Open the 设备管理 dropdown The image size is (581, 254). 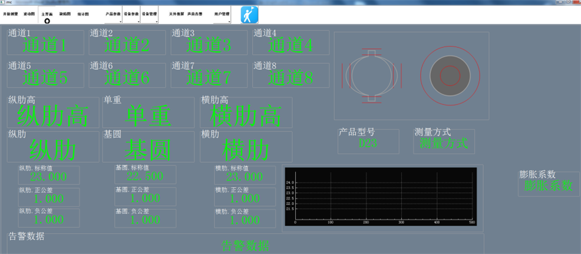coord(150,14)
